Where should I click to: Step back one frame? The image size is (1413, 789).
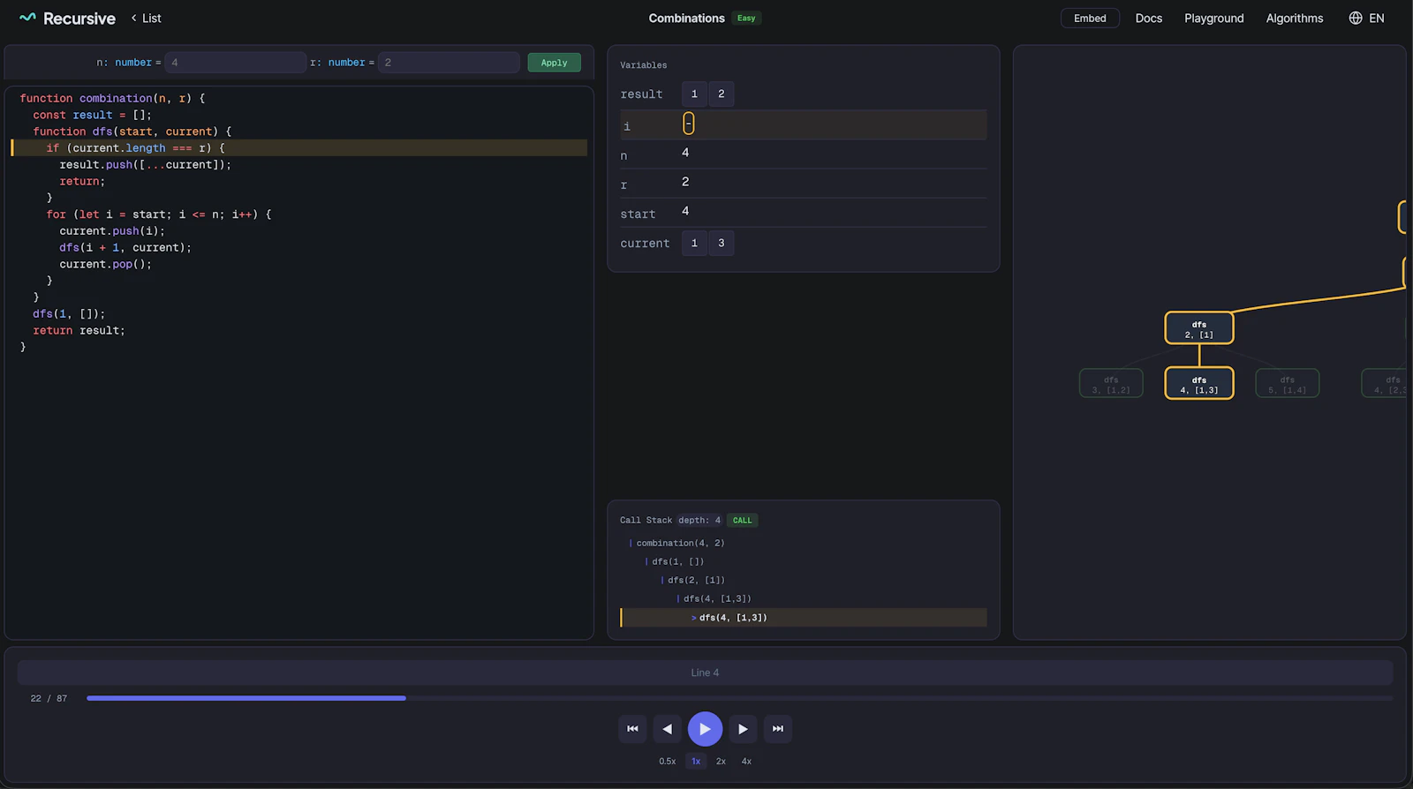pyautogui.click(x=668, y=729)
